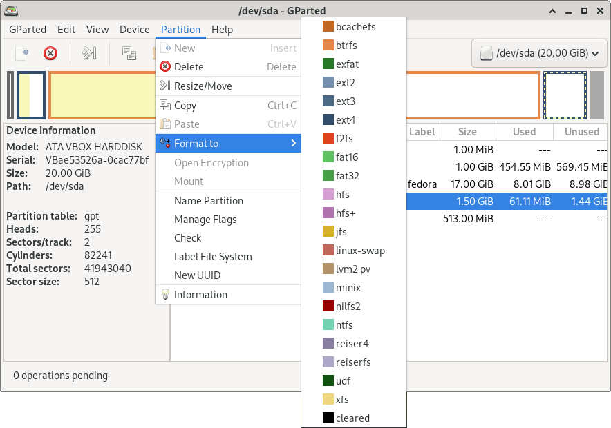Click Label File System menu entry
Screen dimensions: 611x428
[x=213, y=257]
